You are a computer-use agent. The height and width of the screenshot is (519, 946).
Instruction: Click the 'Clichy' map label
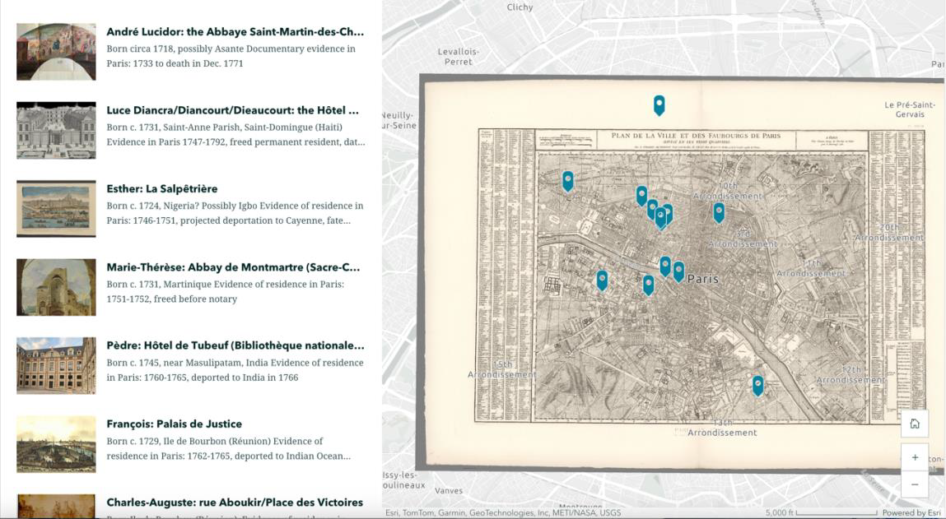click(520, 7)
